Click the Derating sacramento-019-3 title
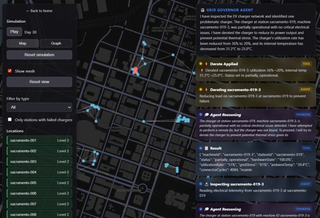 235,90
